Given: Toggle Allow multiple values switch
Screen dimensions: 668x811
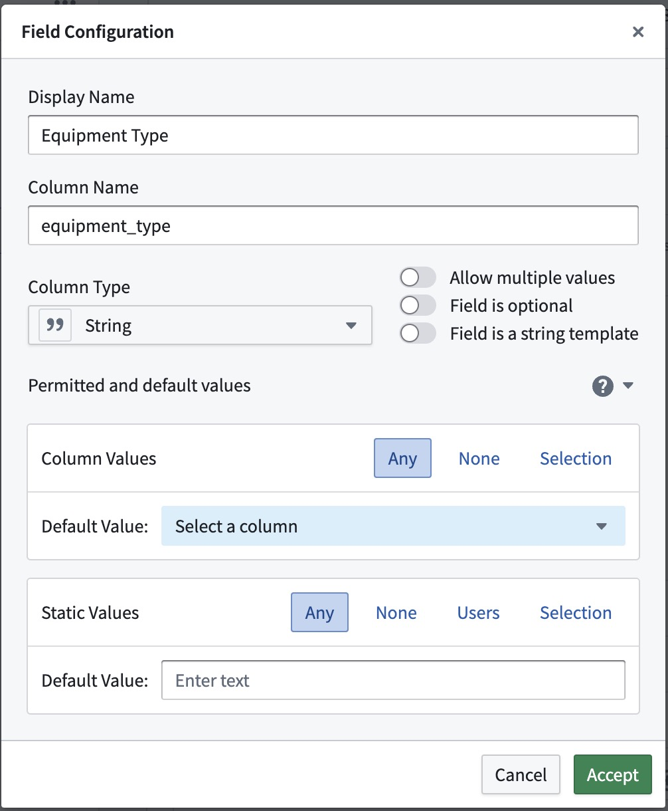Looking at the screenshot, I should click(418, 277).
